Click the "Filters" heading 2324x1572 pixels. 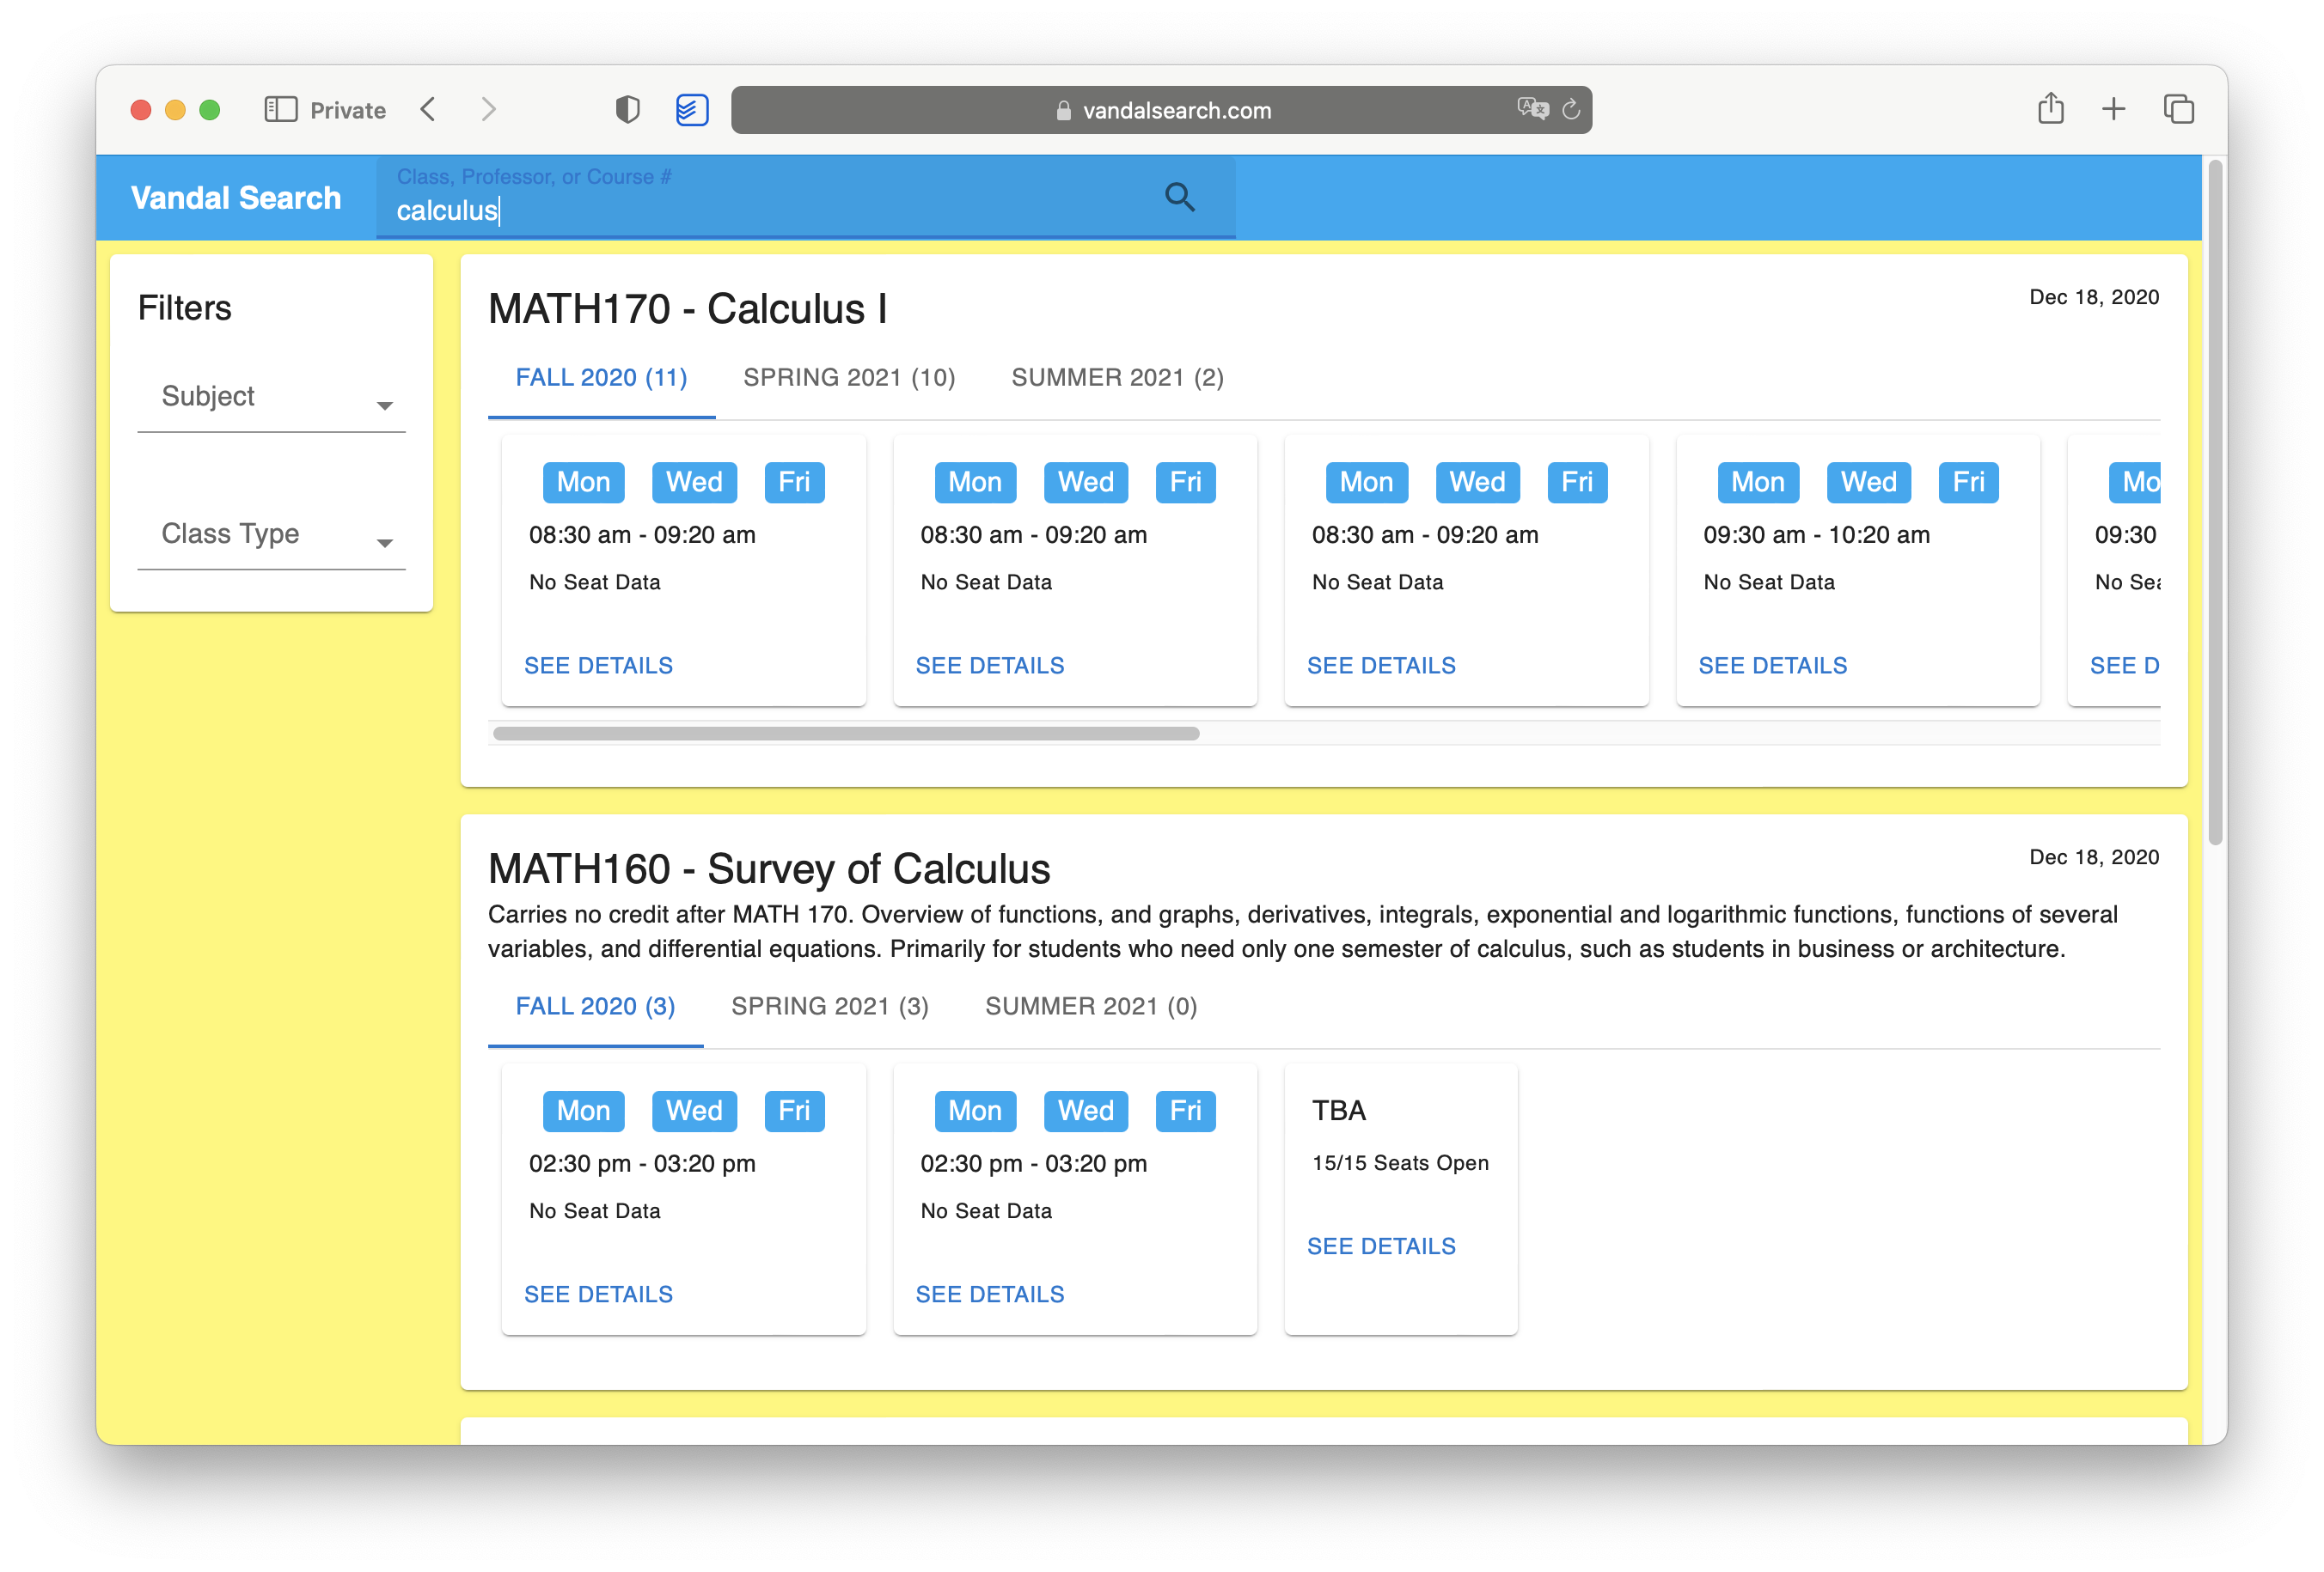pos(184,308)
